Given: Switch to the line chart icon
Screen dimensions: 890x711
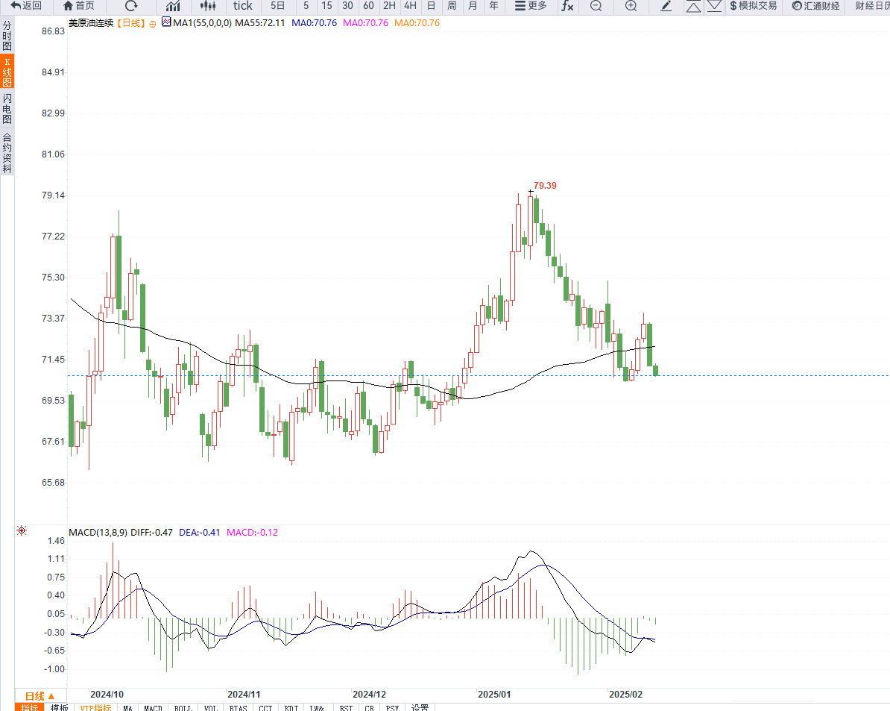Looking at the screenshot, I should 173,6.
